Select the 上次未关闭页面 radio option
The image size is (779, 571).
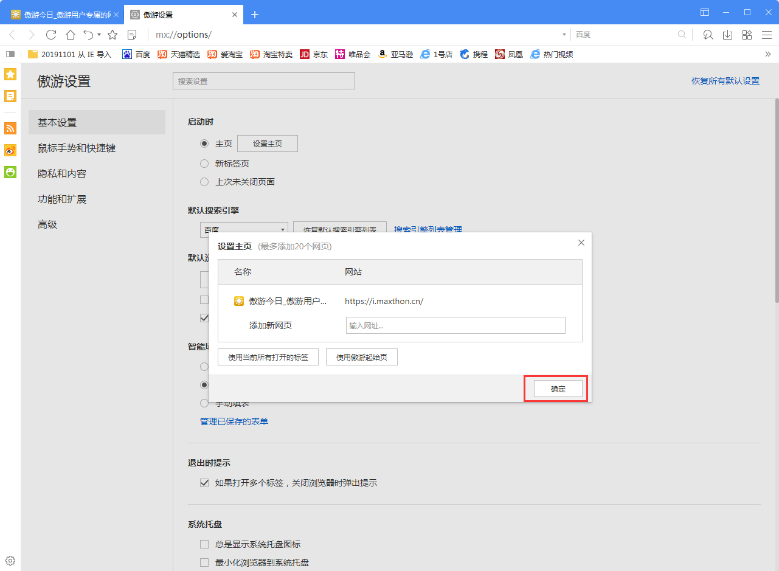204,182
